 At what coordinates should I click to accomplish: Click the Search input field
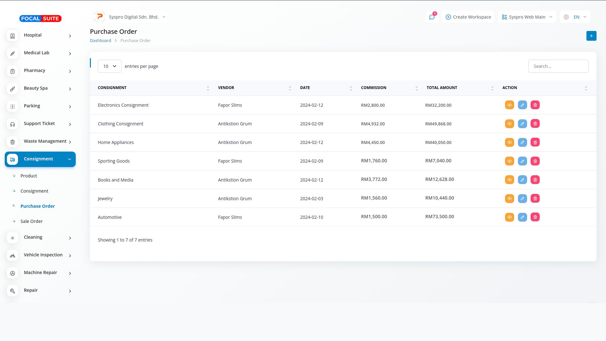coord(558,66)
